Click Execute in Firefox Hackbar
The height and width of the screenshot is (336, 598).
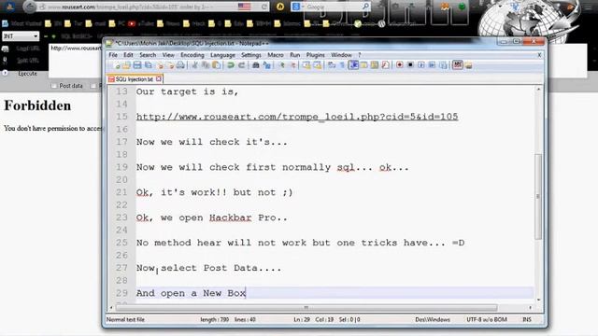coord(27,74)
